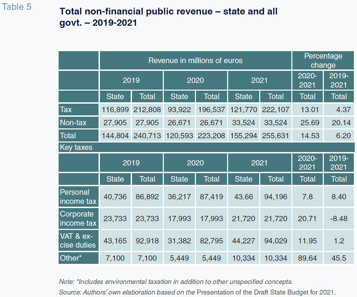This screenshot has width=357, height=297.
Task: Select Personal income tax value 36,217
Action: pyautogui.click(x=179, y=197)
